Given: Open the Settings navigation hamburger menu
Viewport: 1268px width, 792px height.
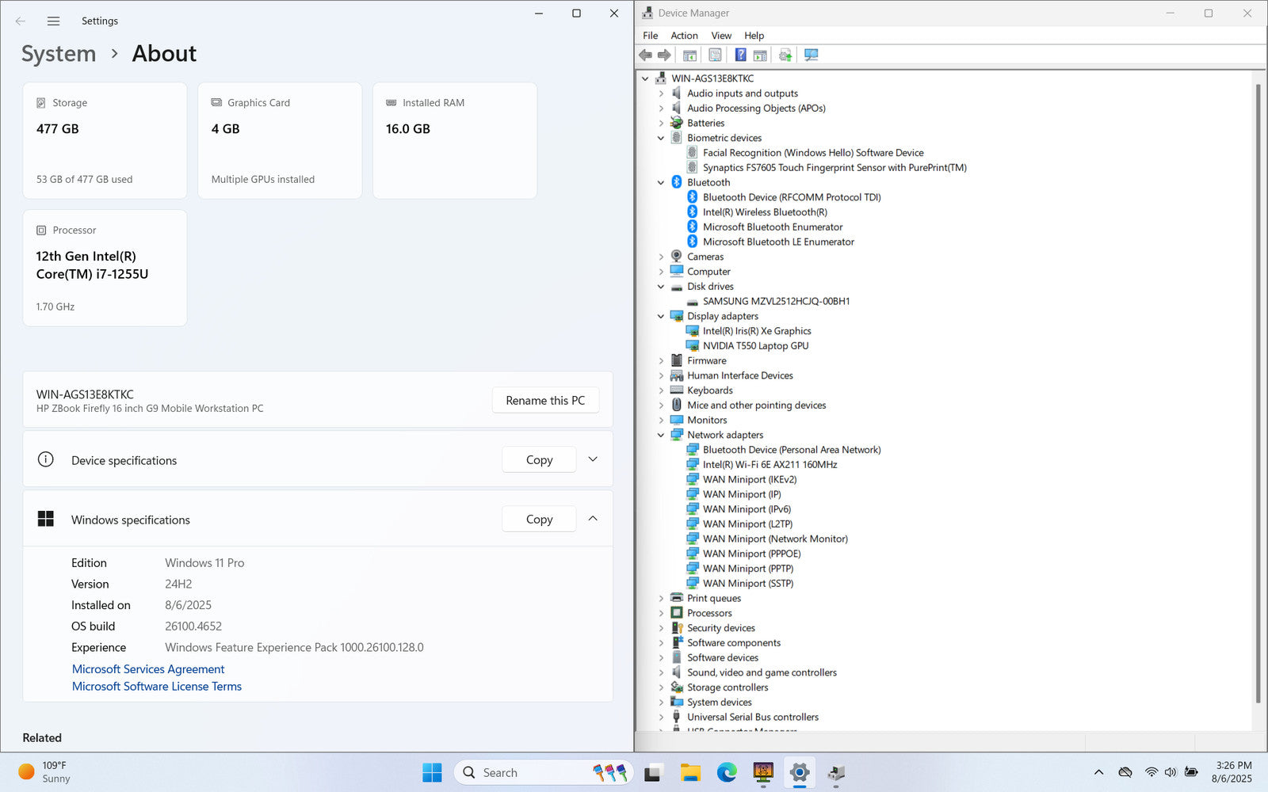Looking at the screenshot, I should point(53,21).
